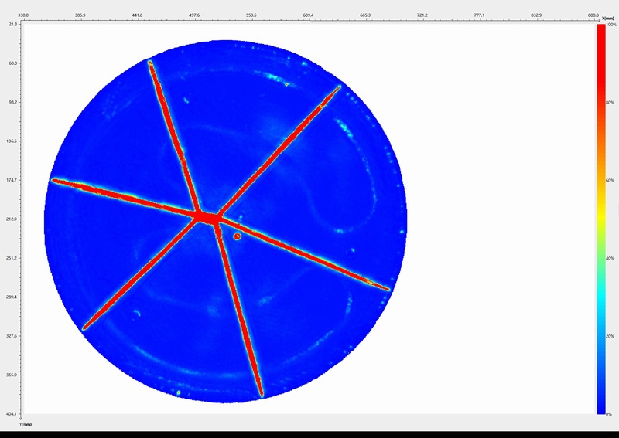The width and height of the screenshot is (619, 438).
Task: Click the 212.9 tick on the vertical ruler
Action: click(12, 219)
